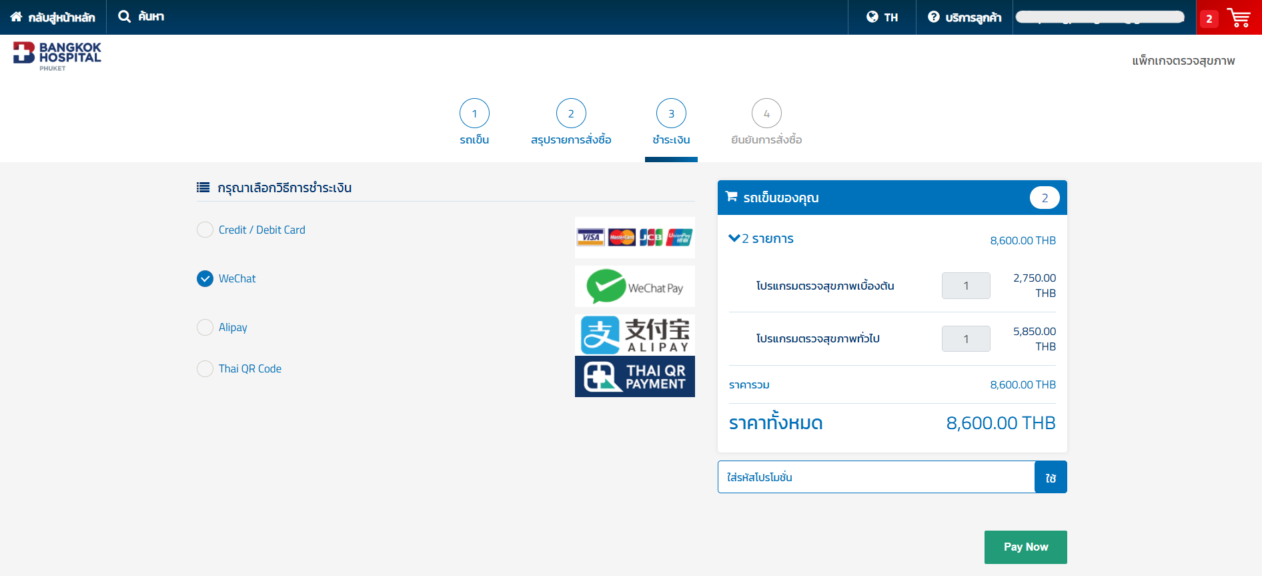Click the กรุณาเลือกวิธีการชำระเงิน heading
This screenshot has height=576, width=1262.
coord(285,188)
